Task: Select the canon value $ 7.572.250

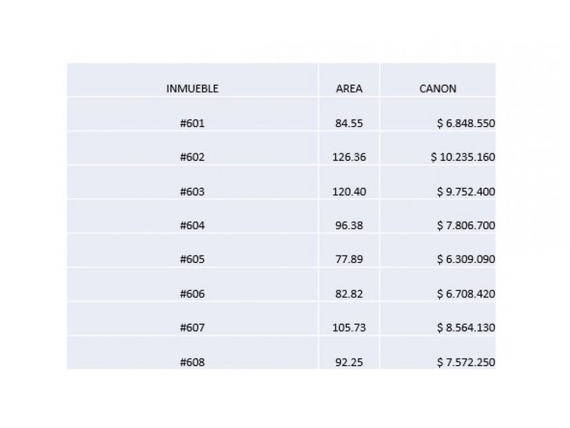Action: [x=465, y=362]
